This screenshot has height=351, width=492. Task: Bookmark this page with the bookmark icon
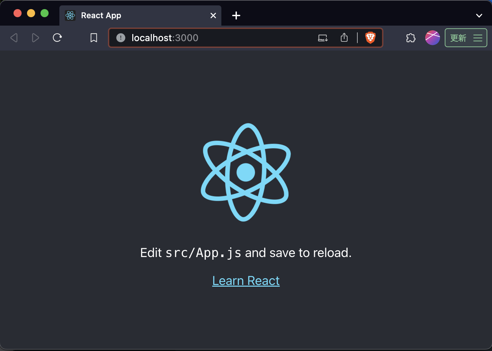coord(94,38)
